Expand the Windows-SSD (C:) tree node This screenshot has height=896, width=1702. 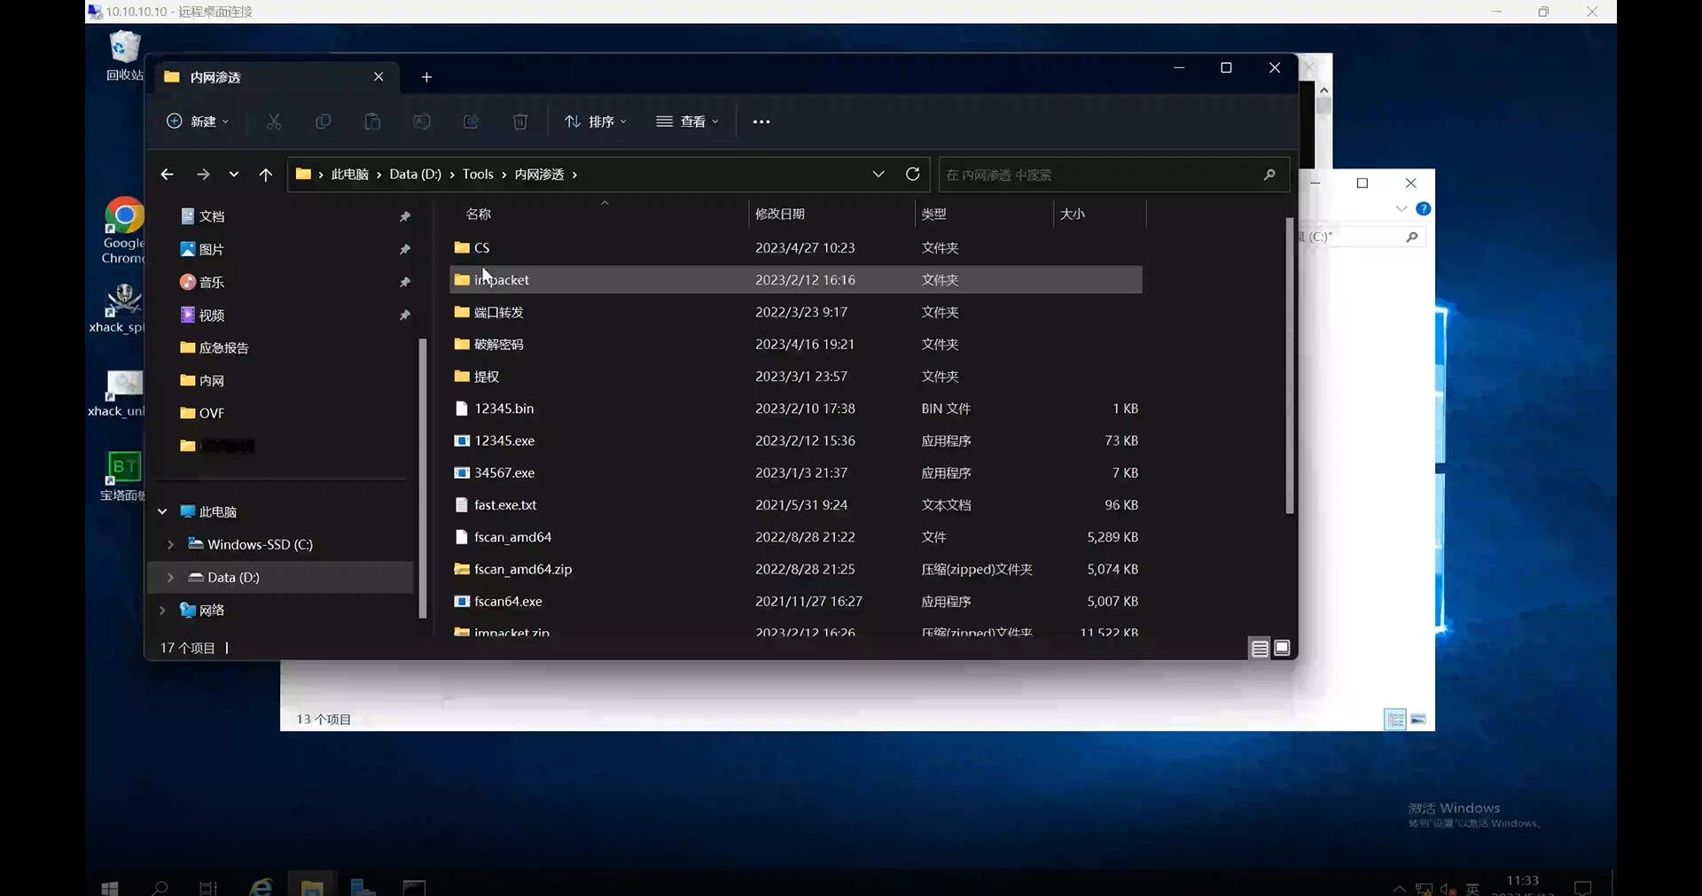[x=170, y=544]
